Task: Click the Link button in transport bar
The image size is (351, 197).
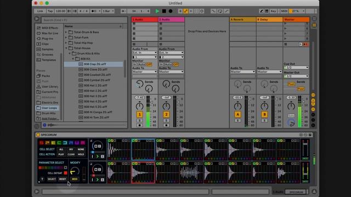Action: click(x=40, y=11)
